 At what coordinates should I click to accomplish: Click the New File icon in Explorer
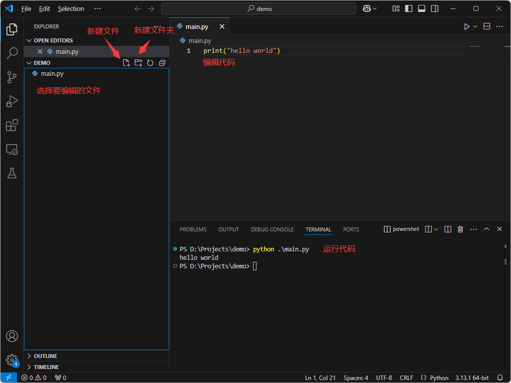[x=126, y=62]
